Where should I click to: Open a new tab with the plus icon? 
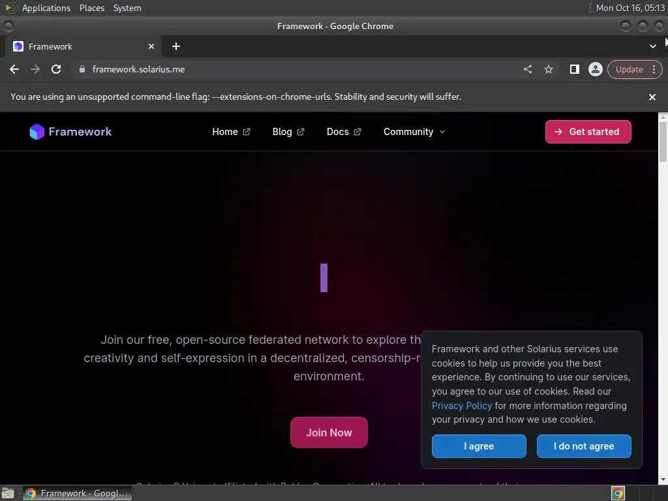pos(176,46)
